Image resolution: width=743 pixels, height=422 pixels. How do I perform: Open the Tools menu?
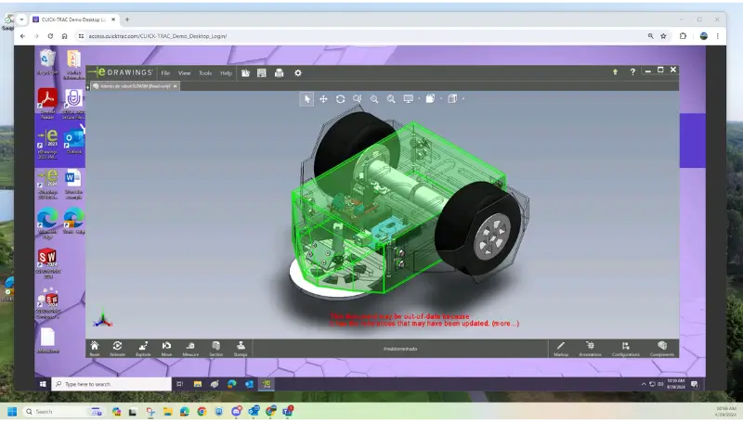[205, 73]
